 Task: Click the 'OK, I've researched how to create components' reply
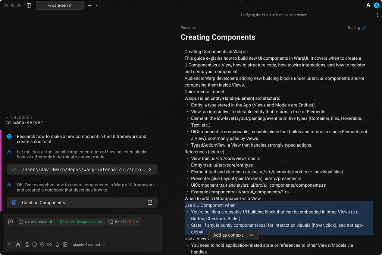[86, 187]
